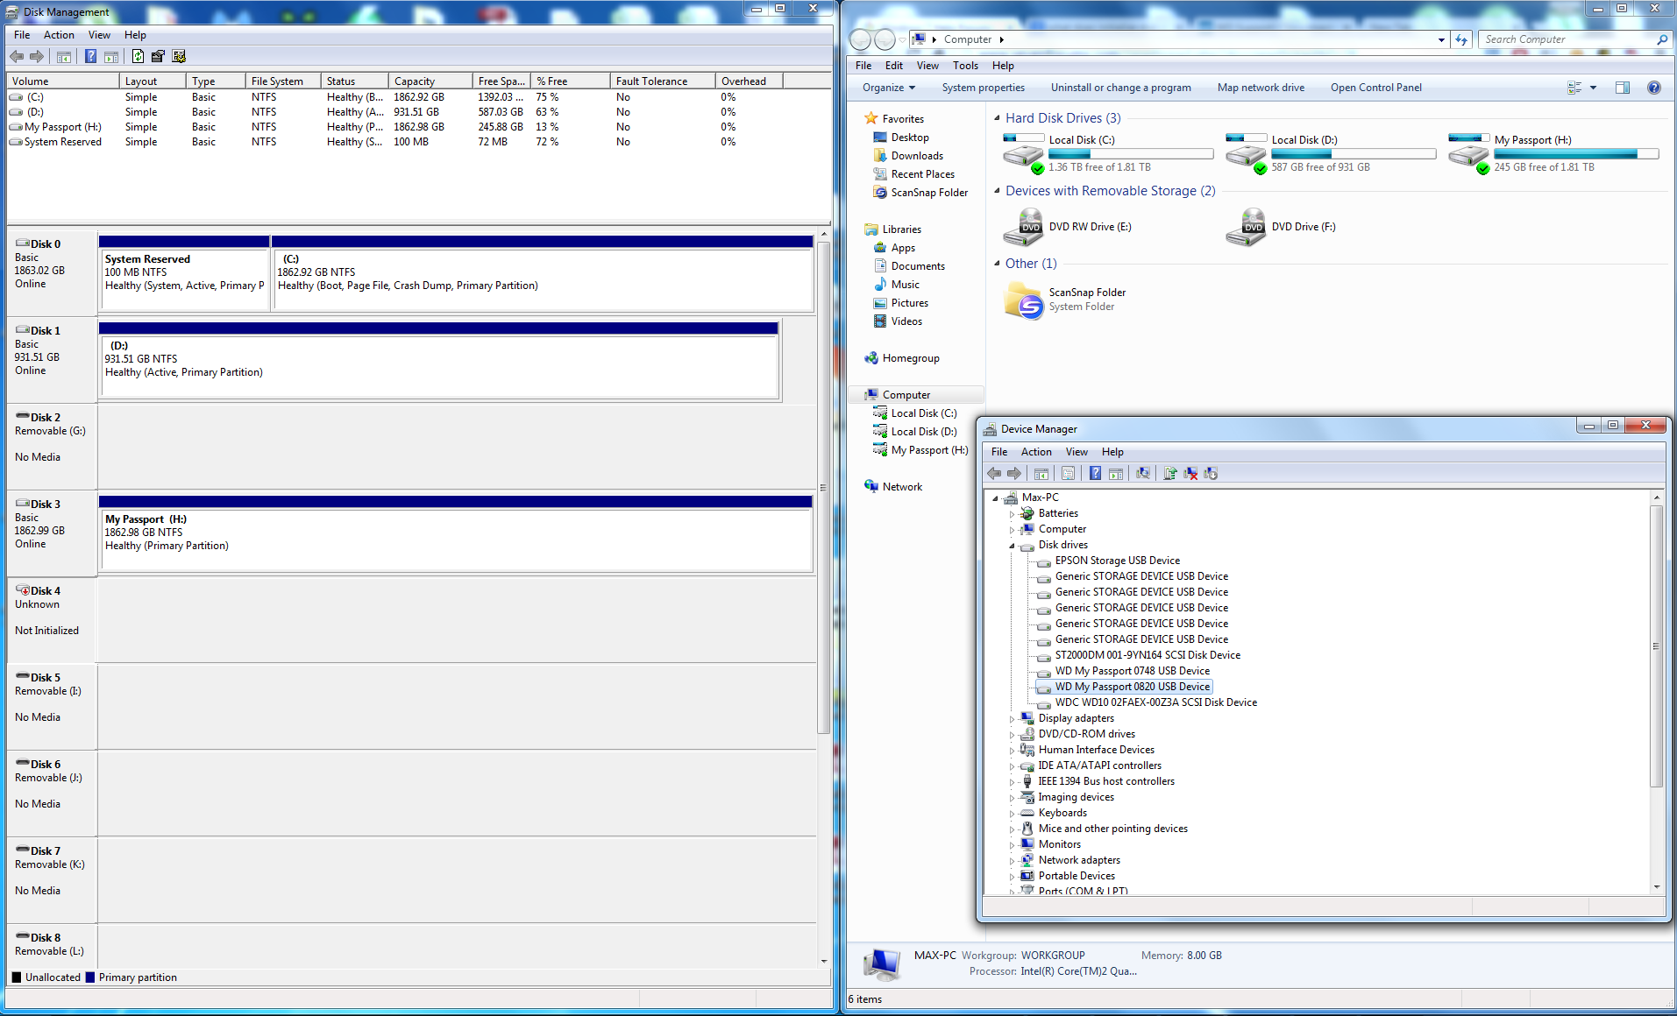The height and width of the screenshot is (1016, 1677).
Task: Open the ScanSnap Folder system folder icon
Action: (x=1024, y=300)
